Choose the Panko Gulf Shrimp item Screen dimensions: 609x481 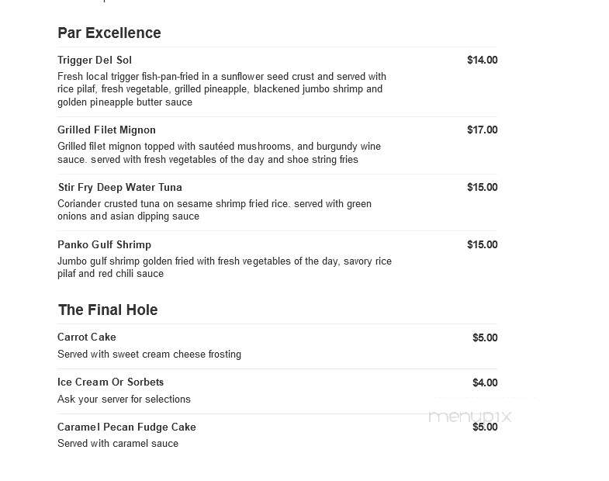[x=105, y=245]
